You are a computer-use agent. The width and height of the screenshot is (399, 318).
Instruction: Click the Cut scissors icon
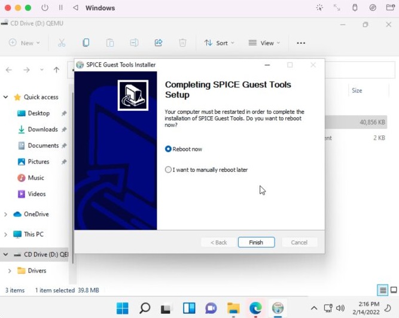tap(62, 43)
